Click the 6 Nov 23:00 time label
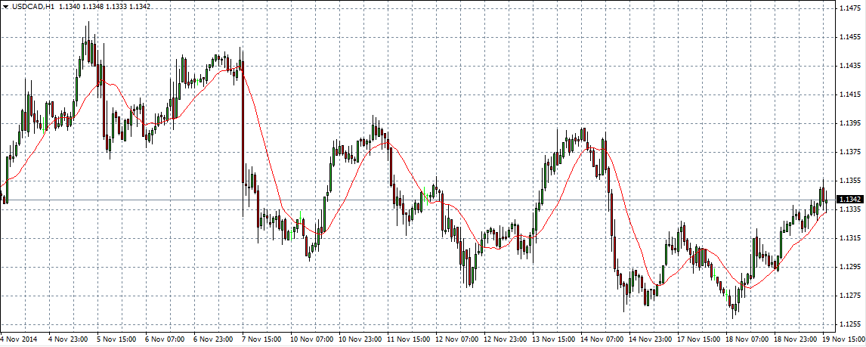Image resolution: width=866 pixels, height=347 pixels. coord(212,339)
